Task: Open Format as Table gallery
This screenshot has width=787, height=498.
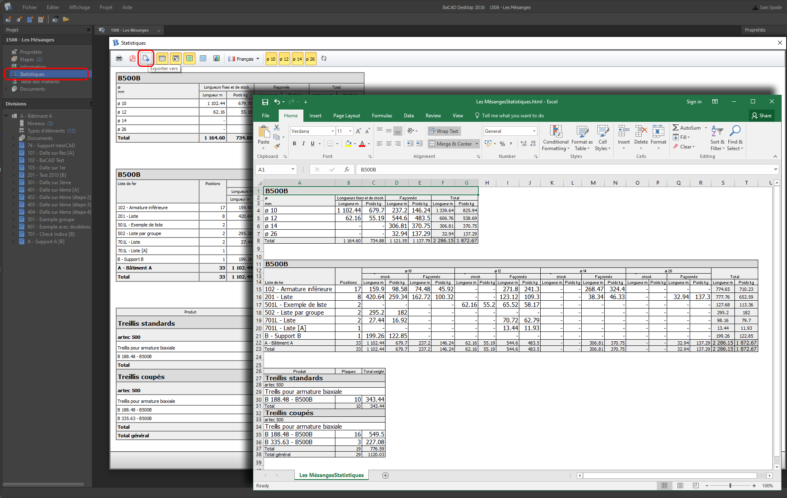Action: click(x=582, y=138)
